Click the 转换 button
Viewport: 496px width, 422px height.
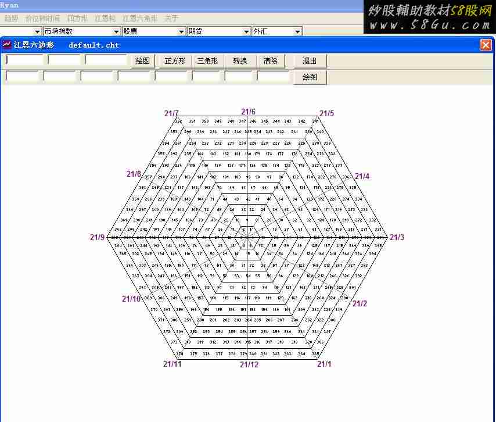[240, 61]
